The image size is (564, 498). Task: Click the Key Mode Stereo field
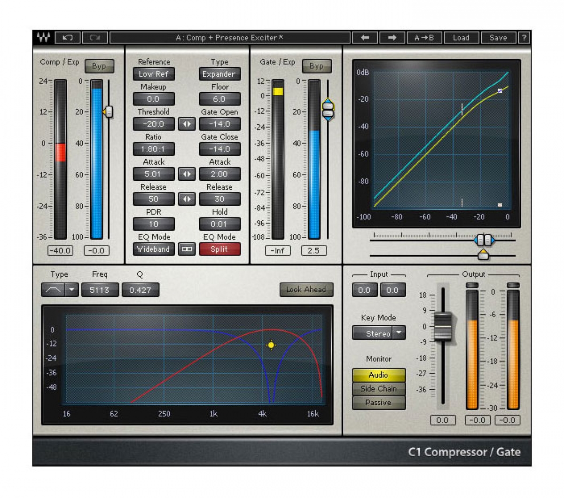tap(373, 333)
